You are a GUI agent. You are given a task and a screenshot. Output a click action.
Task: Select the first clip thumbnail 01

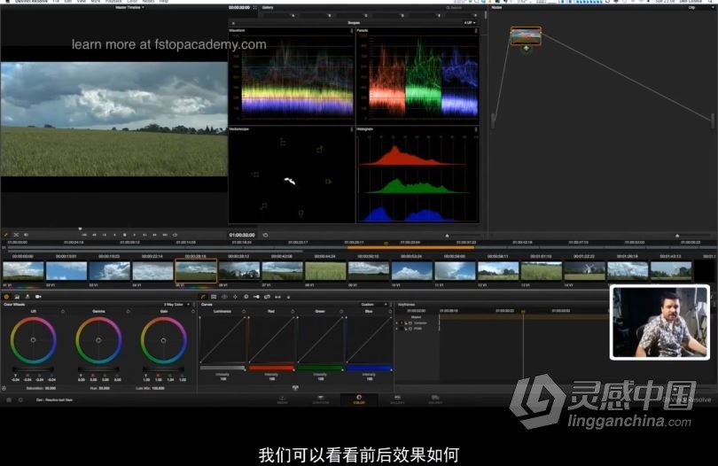23,270
